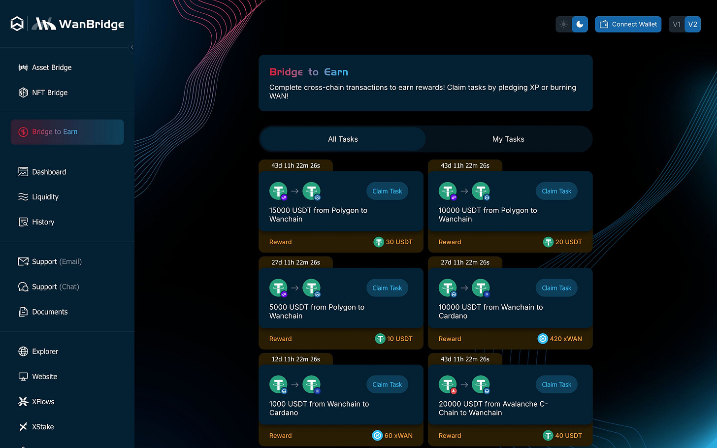Click the xWAN reward icon beside 420 xWAN

click(543, 339)
